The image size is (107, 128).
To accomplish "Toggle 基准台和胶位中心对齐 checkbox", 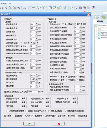I will pyautogui.click(x=27, y=111).
